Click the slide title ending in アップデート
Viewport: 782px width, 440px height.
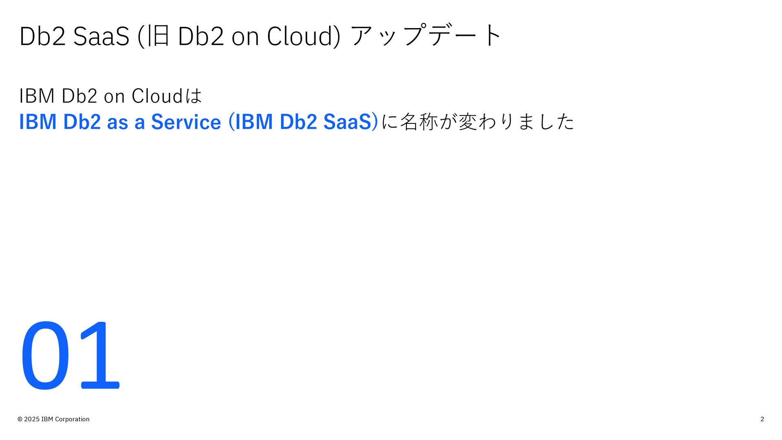(261, 36)
